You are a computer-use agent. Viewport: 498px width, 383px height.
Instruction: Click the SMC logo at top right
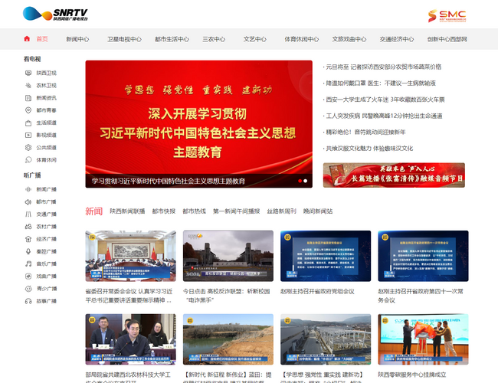(447, 15)
